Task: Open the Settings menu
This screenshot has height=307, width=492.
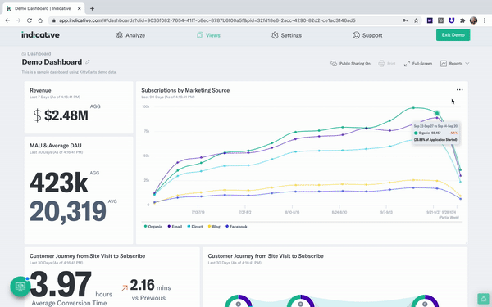Action: point(286,35)
